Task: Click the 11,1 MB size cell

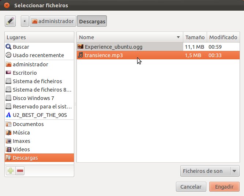Action: (x=195, y=47)
